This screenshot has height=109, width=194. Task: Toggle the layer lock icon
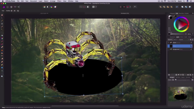[x=192, y=40]
